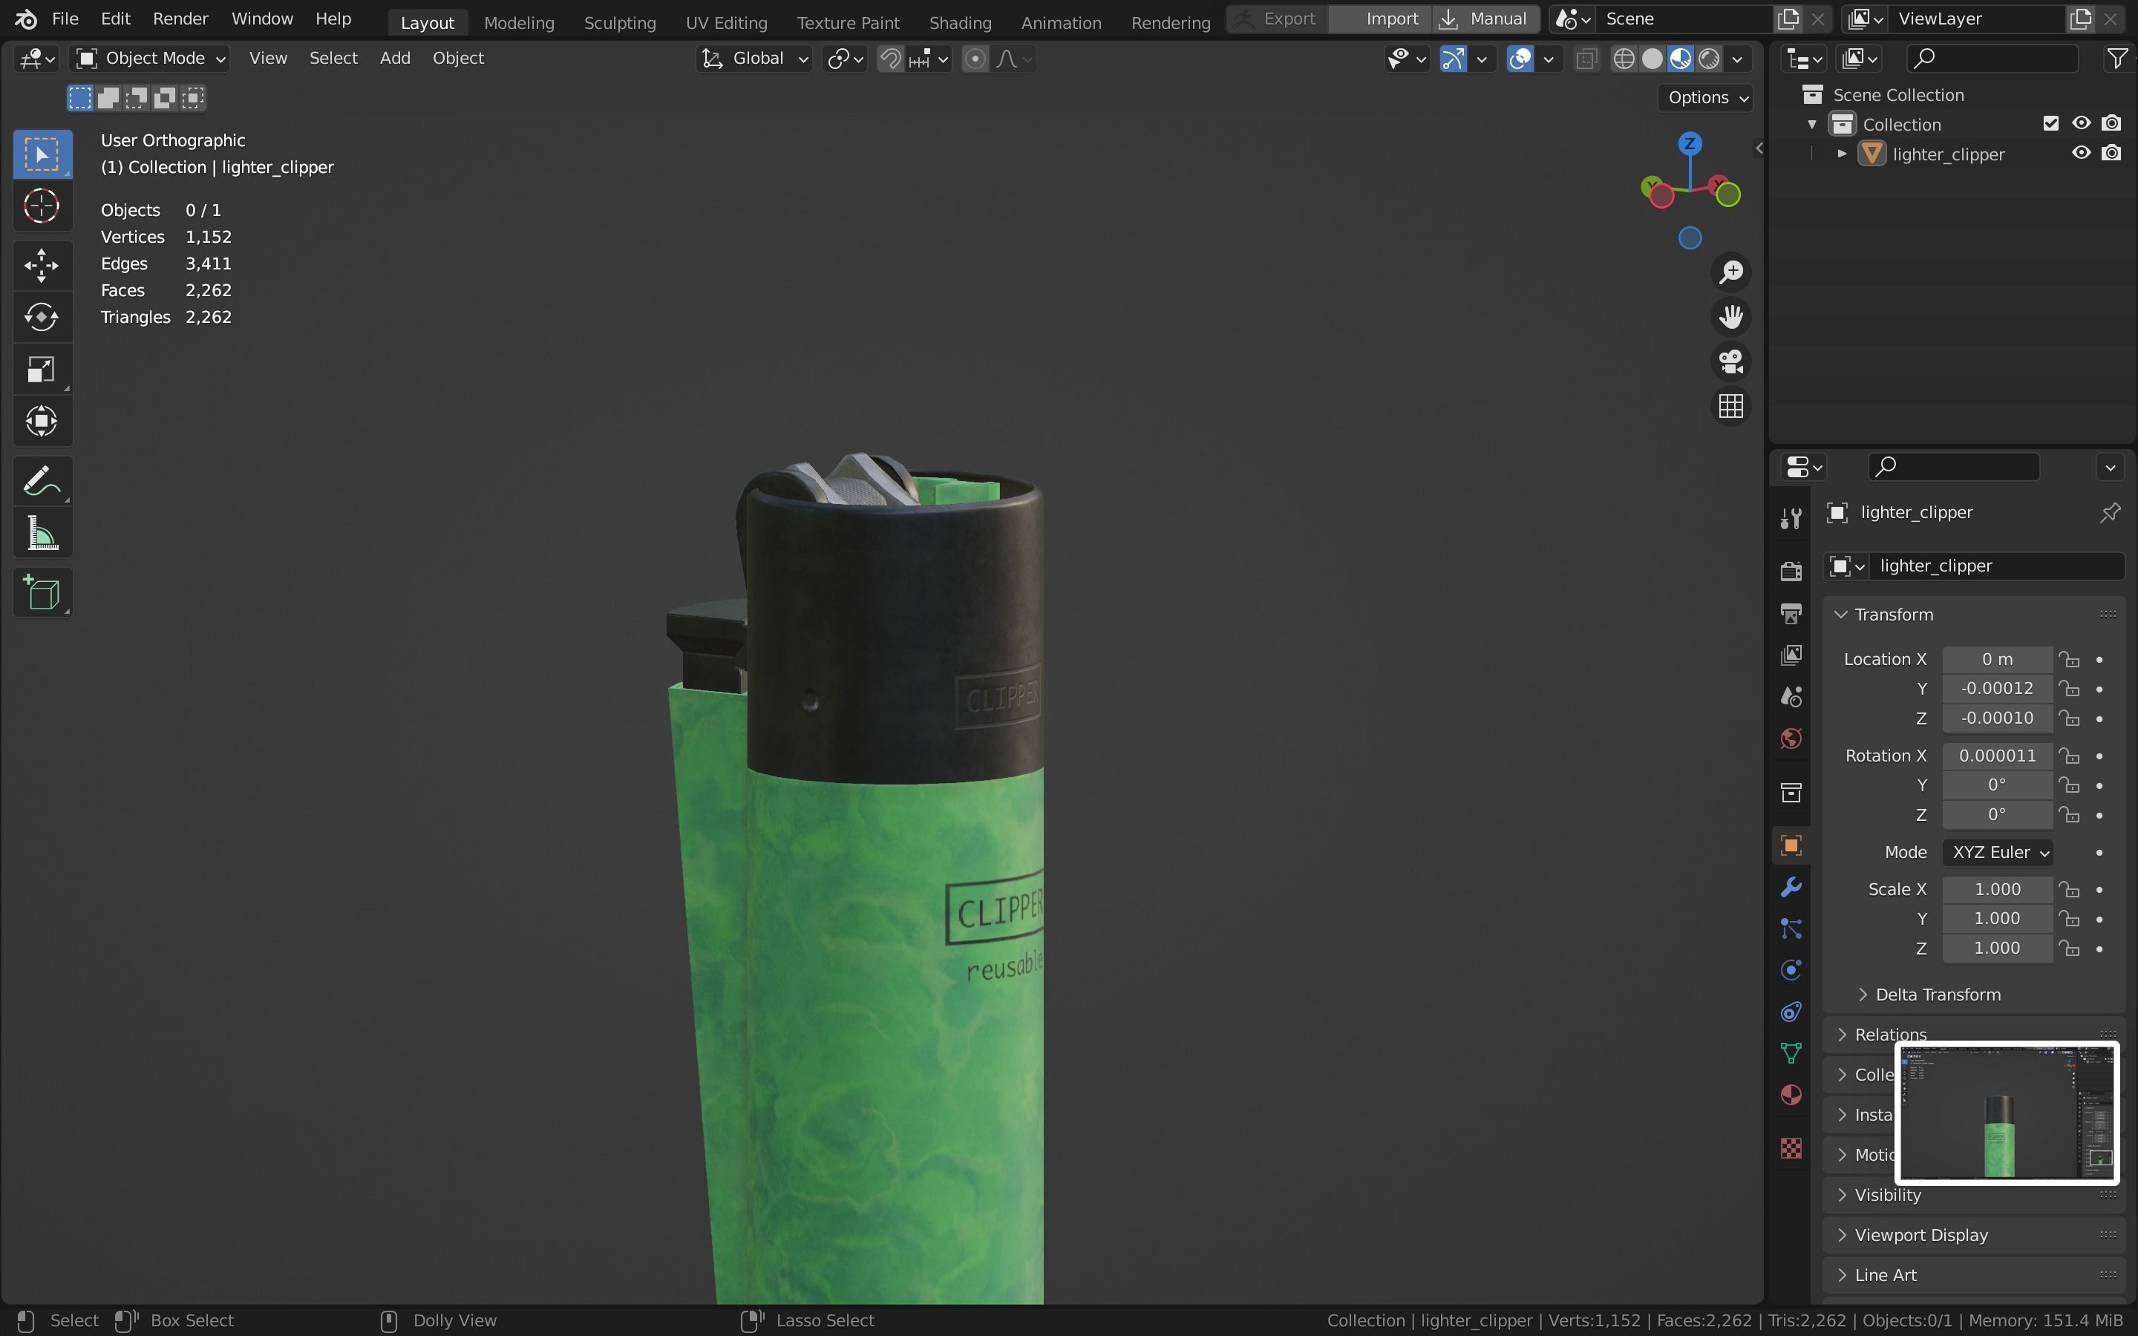
Task: Disable lighter_clipper in renders camera icon
Action: (2111, 154)
